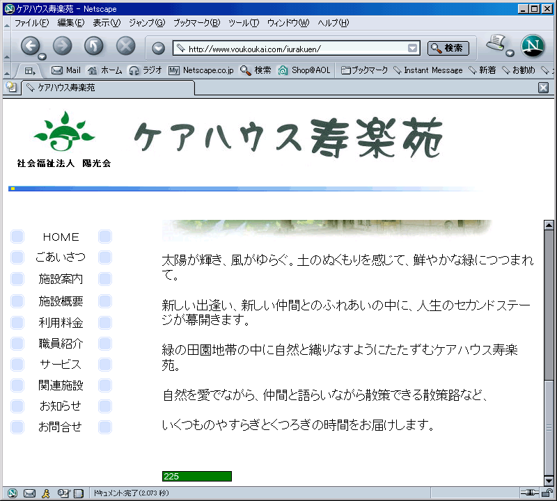Open the 利用料金 page link
This screenshot has width=557, height=501.
(61, 322)
